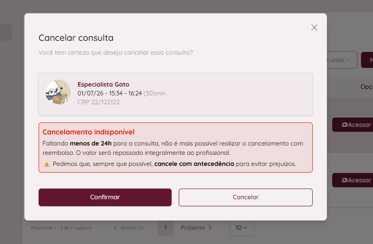This screenshot has width=373, height=244.
Task: Click the appointment date 01/07/26 text
Action: point(90,93)
